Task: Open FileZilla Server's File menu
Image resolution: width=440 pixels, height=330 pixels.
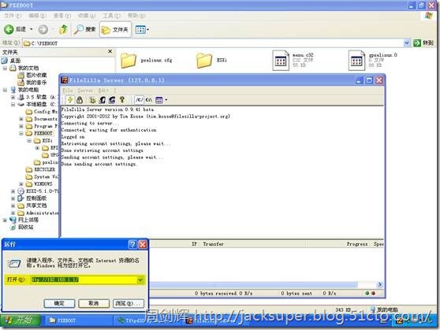Action: point(68,91)
